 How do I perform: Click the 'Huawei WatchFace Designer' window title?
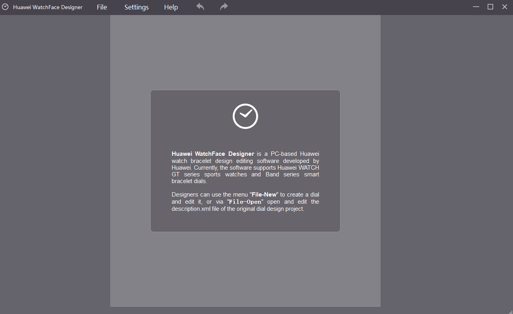pyautogui.click(x=48, y=7)
